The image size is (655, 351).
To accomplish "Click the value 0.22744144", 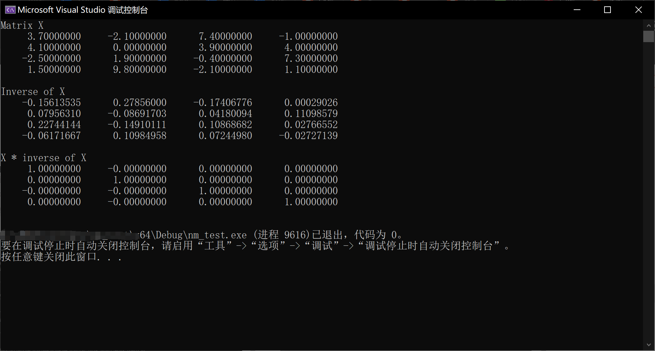I will (54, 125).
